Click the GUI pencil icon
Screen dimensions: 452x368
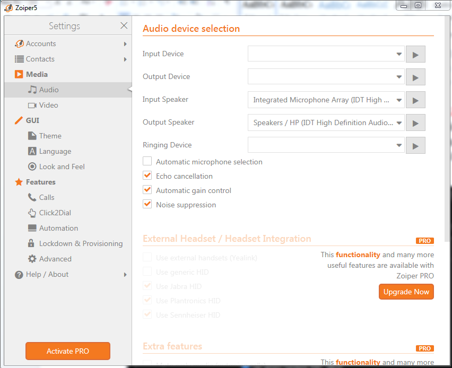click(19, 120)
